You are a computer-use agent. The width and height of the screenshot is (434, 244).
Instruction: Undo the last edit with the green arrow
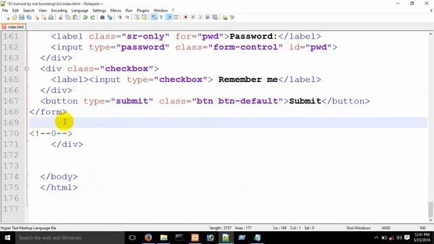(x=85, y=18)
